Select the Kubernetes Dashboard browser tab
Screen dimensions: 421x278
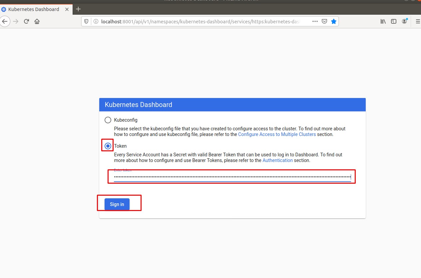click(x=36, y=9)
